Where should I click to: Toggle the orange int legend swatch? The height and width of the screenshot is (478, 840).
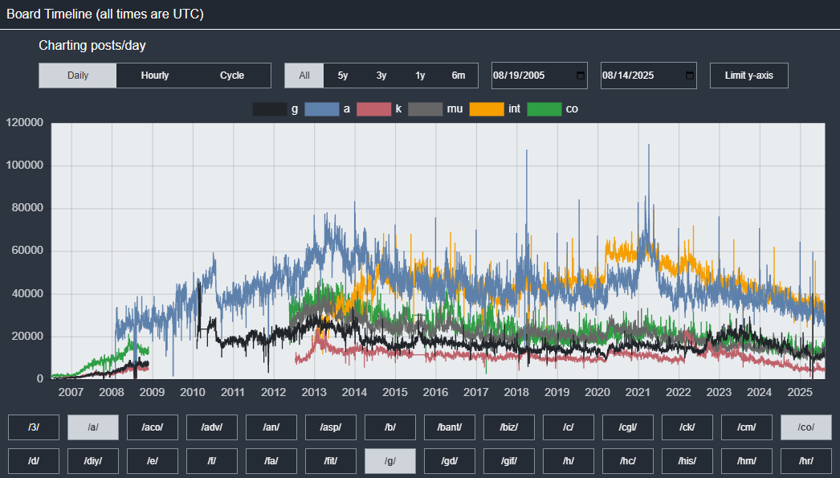(x=487, y=108)
